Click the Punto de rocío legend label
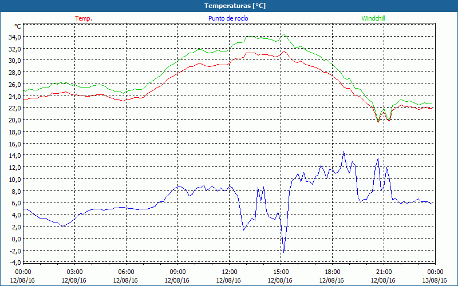Screen dimensions: 458x286 point(228,18)
